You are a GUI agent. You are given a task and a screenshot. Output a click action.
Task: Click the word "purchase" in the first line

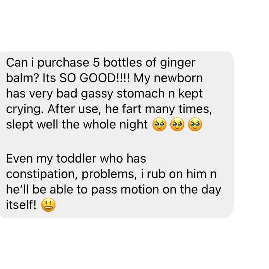(63, 63)
